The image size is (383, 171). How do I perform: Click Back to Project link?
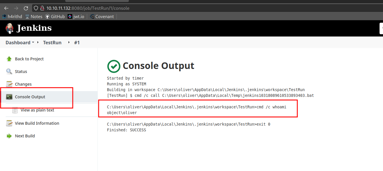(29, 59)
